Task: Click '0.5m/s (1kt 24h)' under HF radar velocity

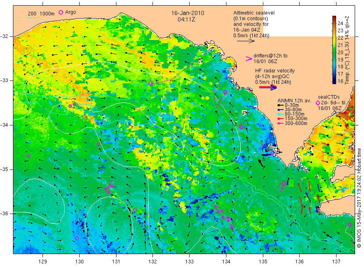Action: pos(273,82)
